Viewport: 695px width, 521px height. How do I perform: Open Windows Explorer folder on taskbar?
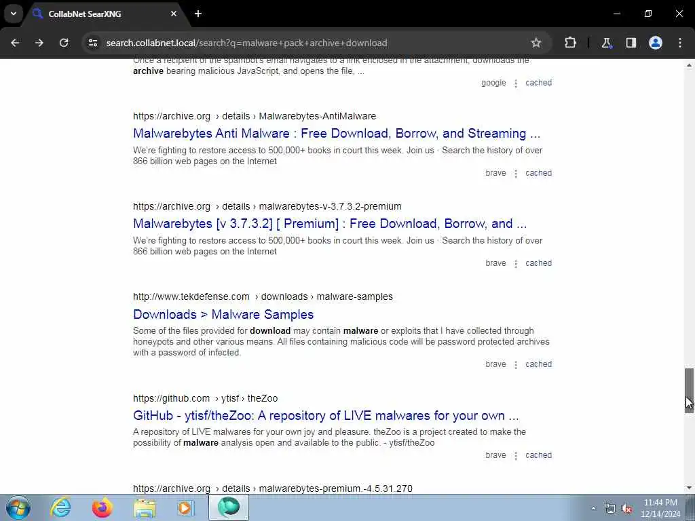(x=145, y=507)
